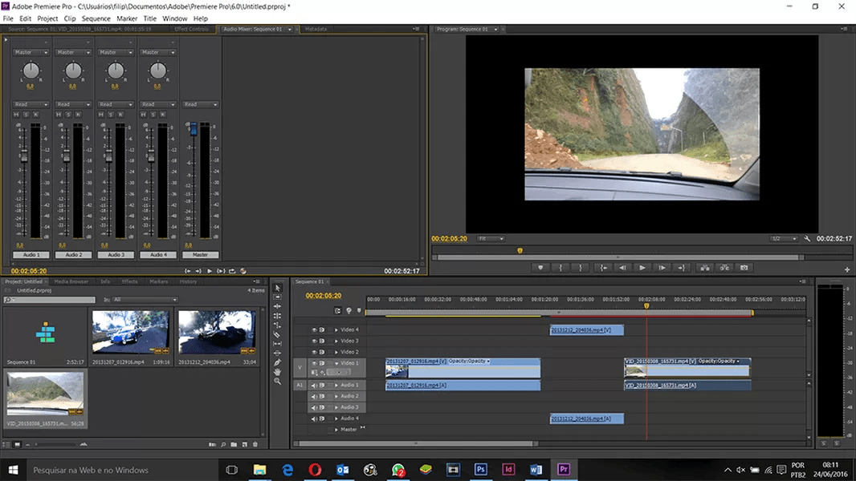Open Photoshop from the Windows taskbar
Image resolution: width=856 pixels, height=481 pixels.
tap(481, 470)
